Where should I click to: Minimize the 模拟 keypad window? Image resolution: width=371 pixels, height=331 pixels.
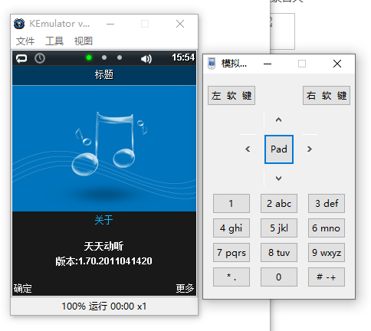pyautogui.click(x=268, y=64)
